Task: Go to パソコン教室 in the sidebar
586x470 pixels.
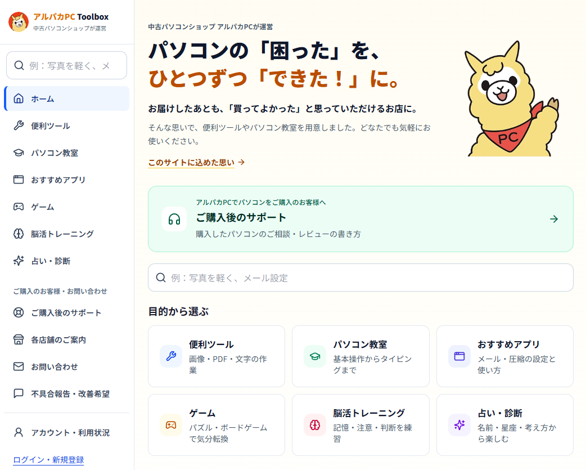Action: [66, 153]
